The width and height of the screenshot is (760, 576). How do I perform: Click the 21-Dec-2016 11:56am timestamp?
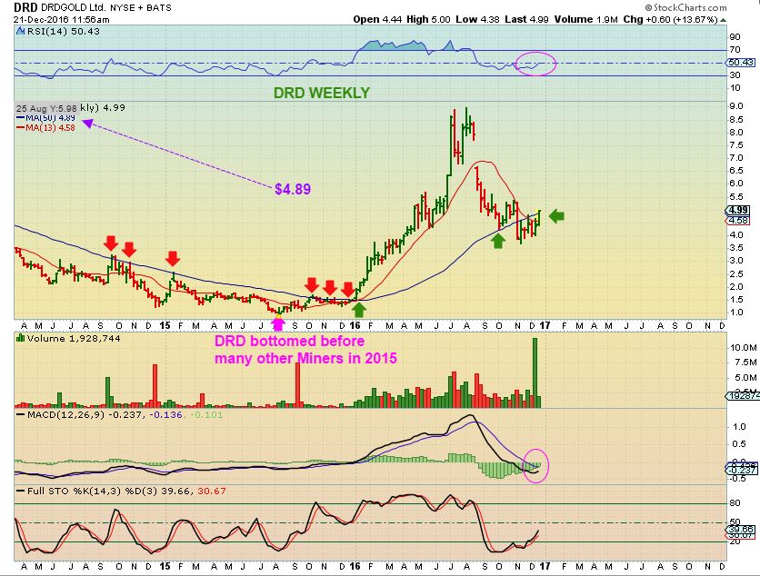61,20
